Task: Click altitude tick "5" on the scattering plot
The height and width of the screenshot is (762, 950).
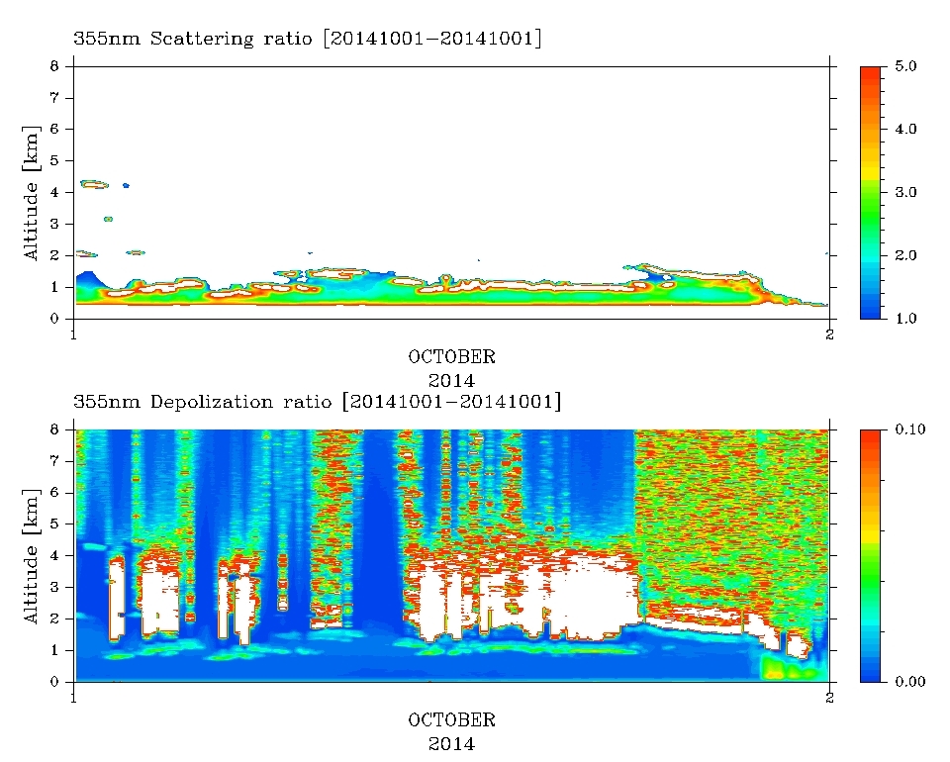Action: coord(54,160)
